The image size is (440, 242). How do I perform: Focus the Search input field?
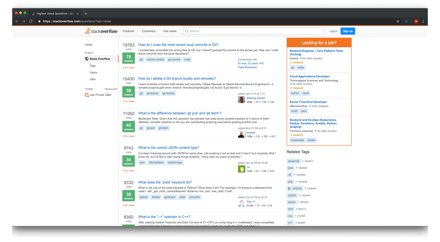[253, 31]
